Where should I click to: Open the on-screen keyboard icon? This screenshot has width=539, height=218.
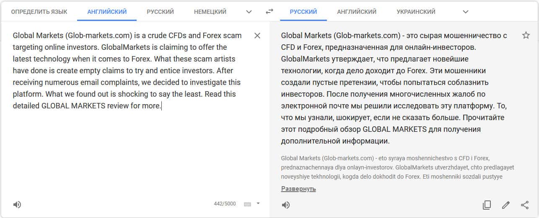[247, 204]
